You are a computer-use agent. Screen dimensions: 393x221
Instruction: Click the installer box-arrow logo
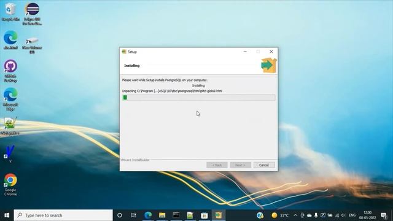coord(268,65)
